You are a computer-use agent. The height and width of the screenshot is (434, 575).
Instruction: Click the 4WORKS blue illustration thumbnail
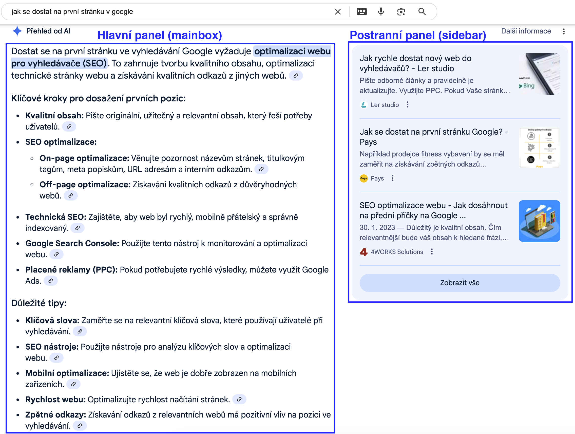coord(539,221)
